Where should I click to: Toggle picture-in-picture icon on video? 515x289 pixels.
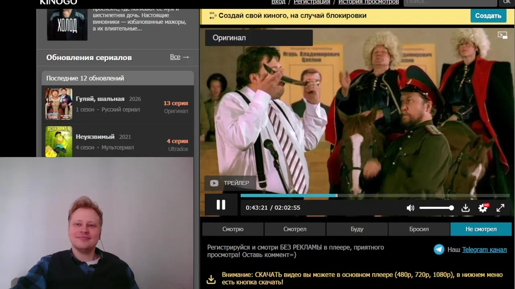(503, 35)
